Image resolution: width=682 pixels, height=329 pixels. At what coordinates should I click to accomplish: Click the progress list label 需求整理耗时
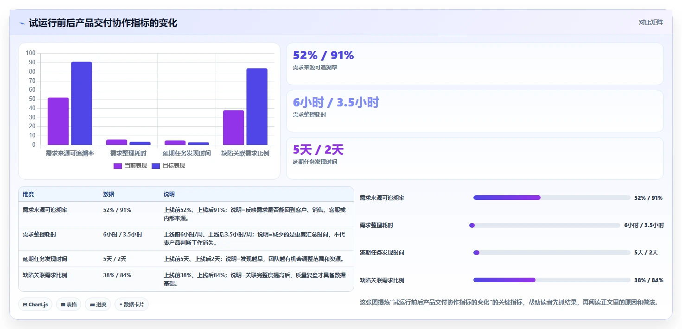pos(376,225)
